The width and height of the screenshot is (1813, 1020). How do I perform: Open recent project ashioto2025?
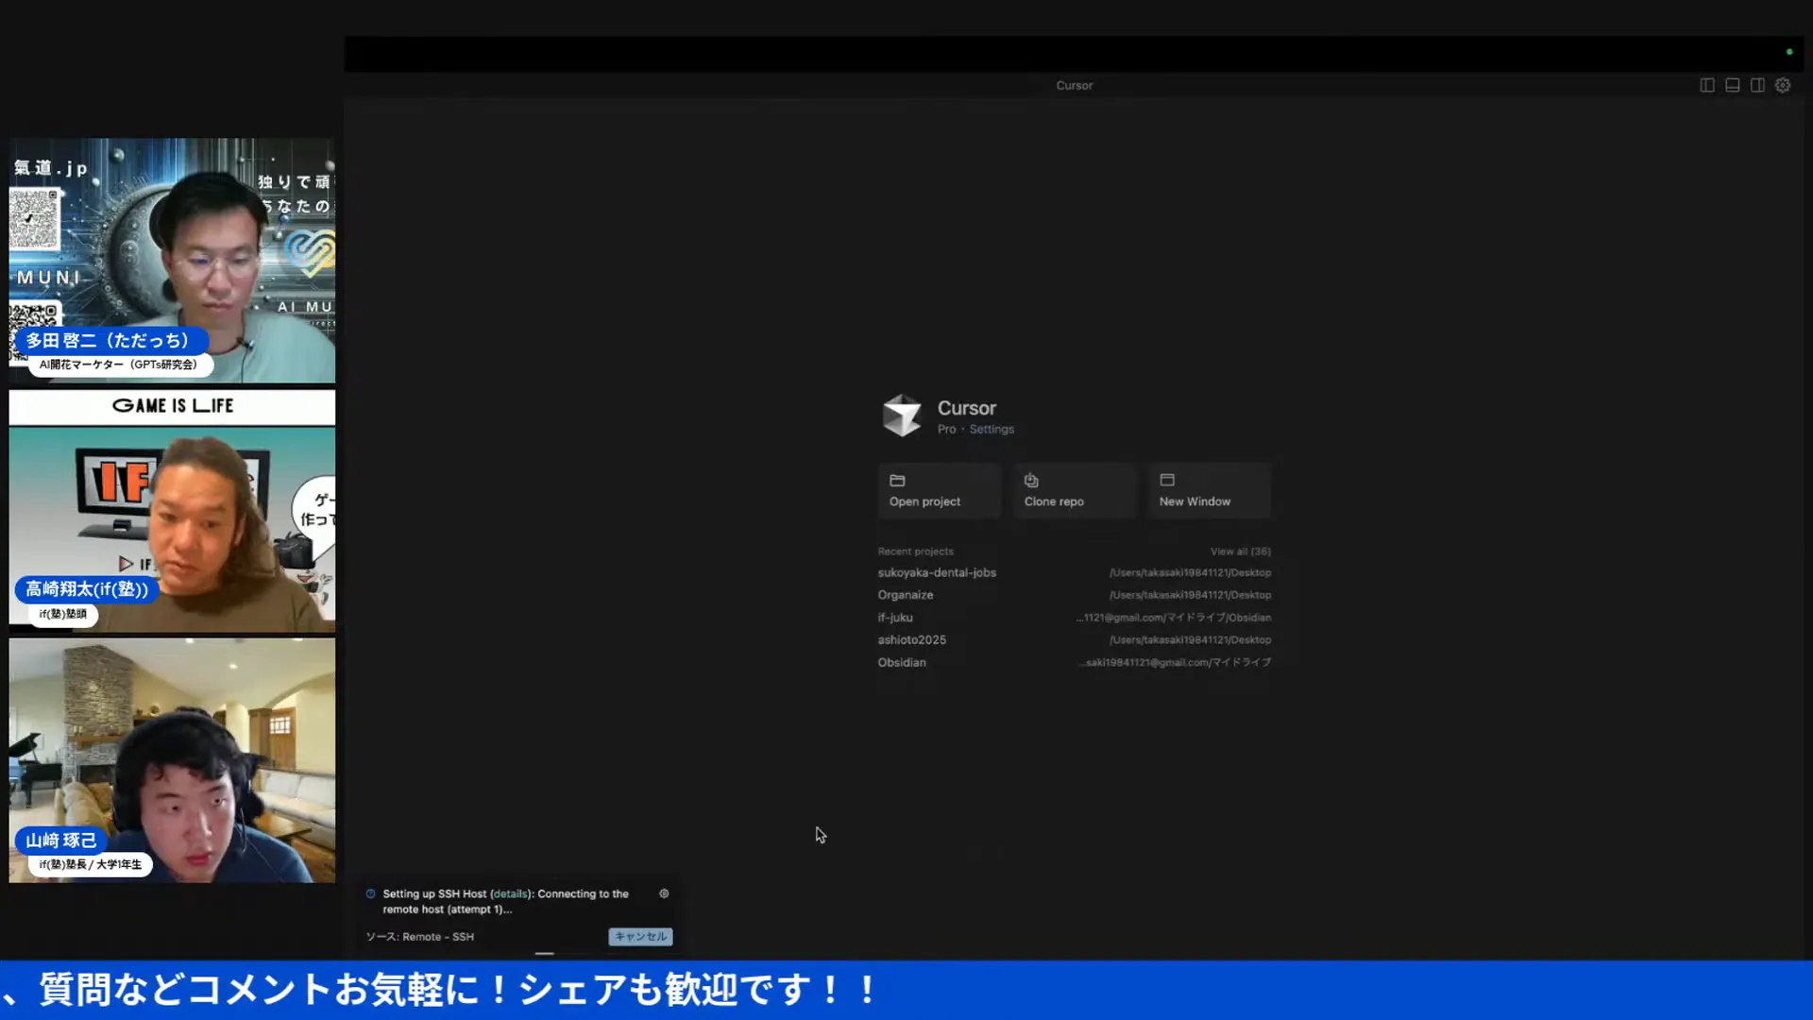point(911,640)
